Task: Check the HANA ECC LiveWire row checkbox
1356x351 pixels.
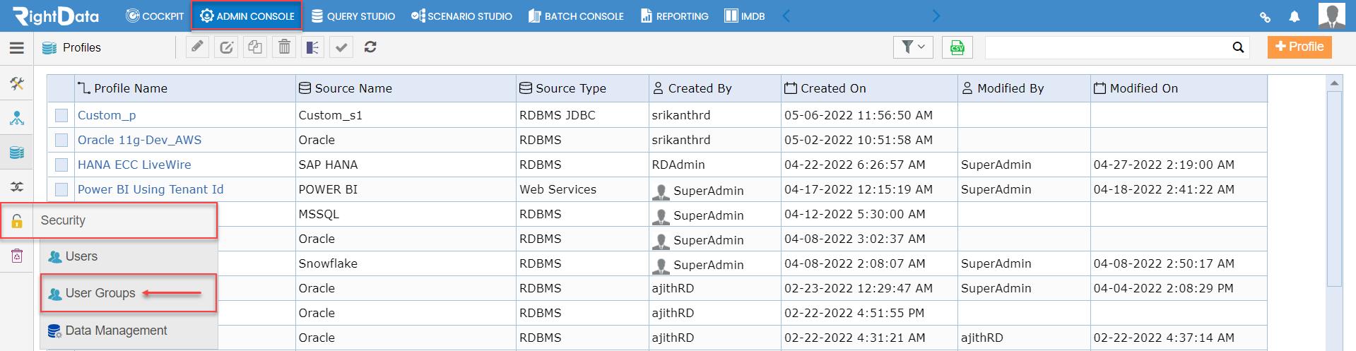Action: tap(61, 165)
